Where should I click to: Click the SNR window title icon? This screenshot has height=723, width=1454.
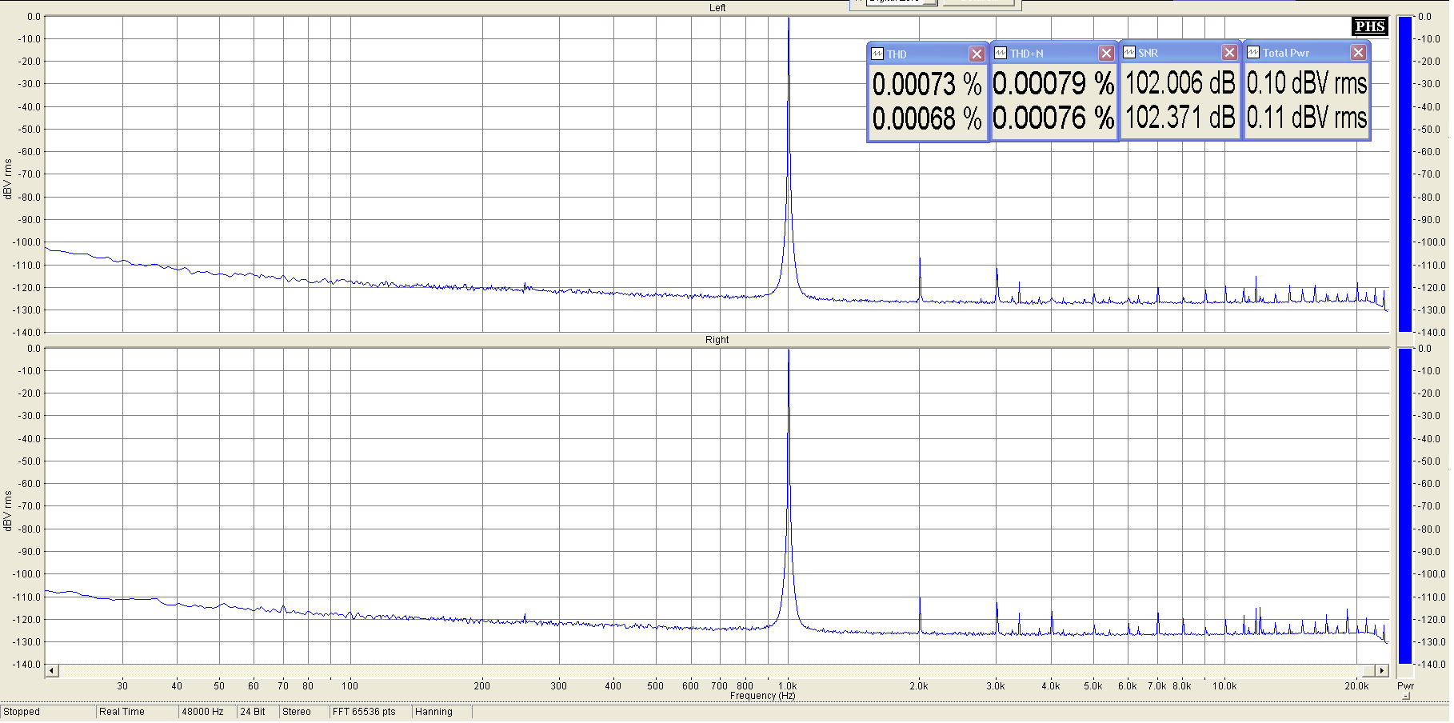point(1129,53)
